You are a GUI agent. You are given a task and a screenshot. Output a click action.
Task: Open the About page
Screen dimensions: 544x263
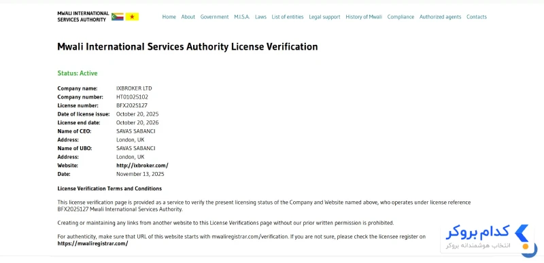click(x=188, y=16)
